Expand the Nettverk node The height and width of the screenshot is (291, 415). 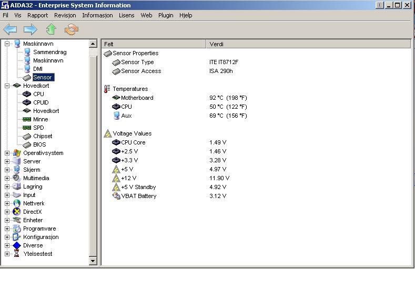[7, 203]
